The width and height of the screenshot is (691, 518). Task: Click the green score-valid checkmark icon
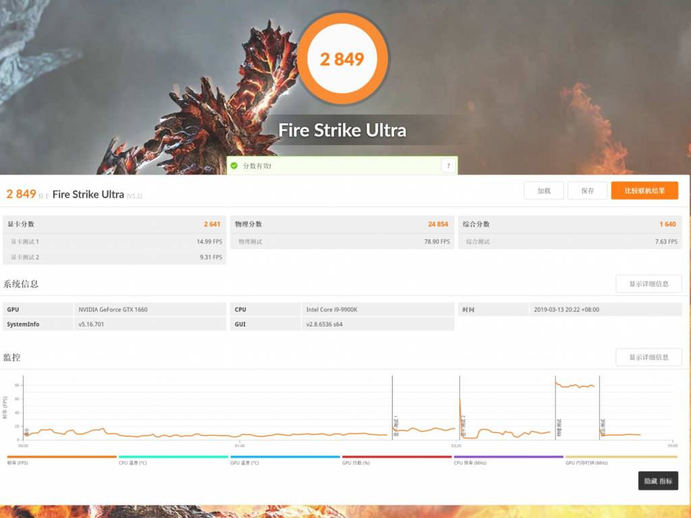point(234,166)
